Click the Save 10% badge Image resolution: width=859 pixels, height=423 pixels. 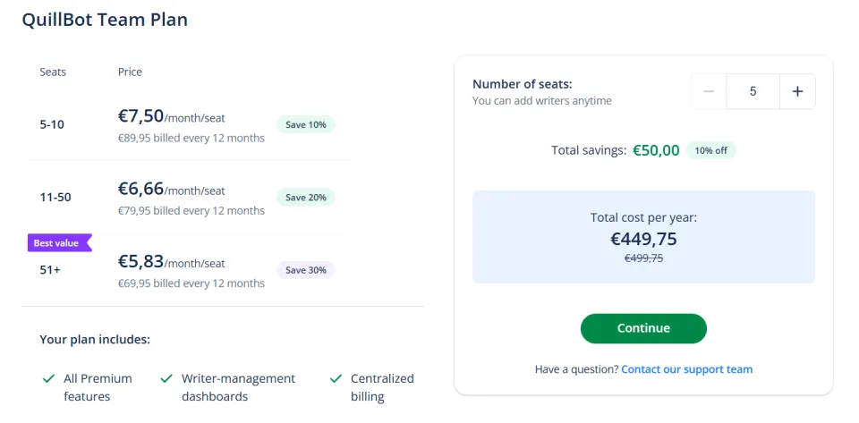[x=306, y=125]
